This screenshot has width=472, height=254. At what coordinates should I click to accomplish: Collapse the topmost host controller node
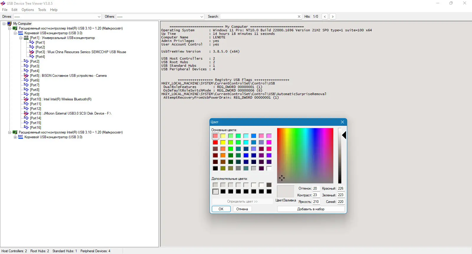click(x=10, y=28)
